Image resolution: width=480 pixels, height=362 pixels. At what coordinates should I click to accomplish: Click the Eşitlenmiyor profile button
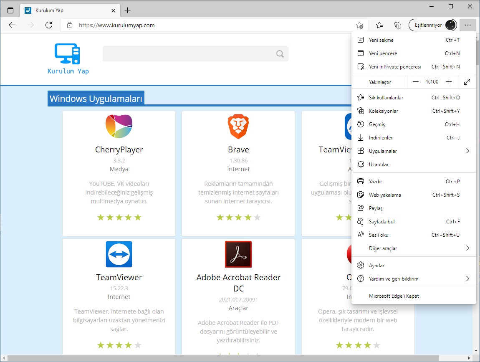tap(432, 25)
